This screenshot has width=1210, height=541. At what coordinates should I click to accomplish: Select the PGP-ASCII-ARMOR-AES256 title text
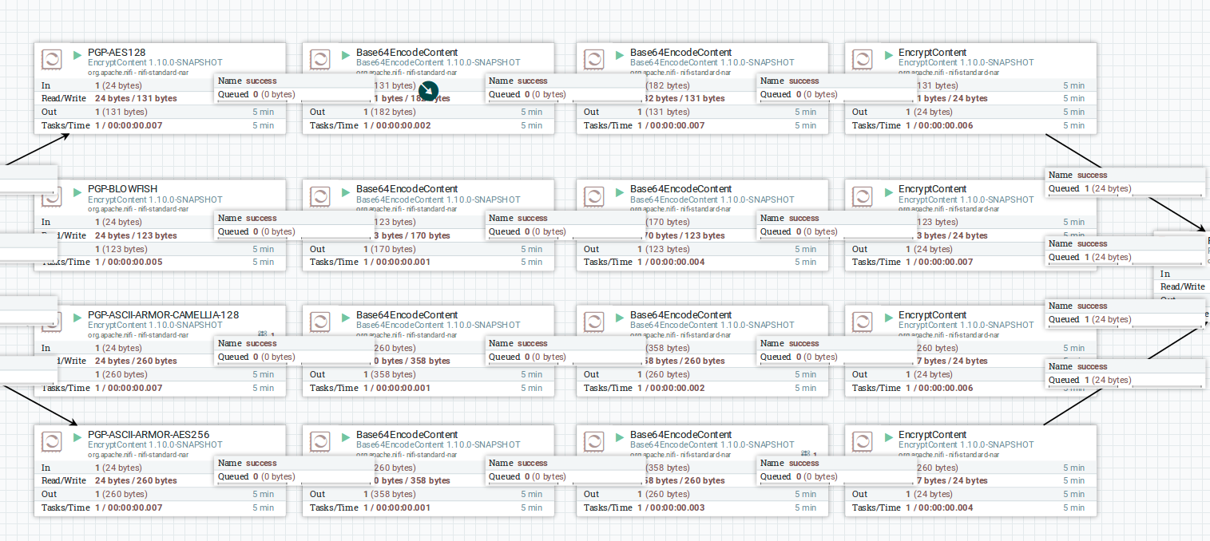point(149,435)
